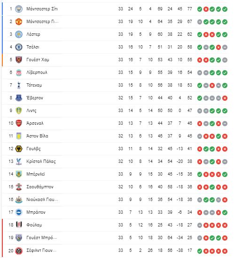Select the Άστον Βίλα team name

[x=37, y=136]
